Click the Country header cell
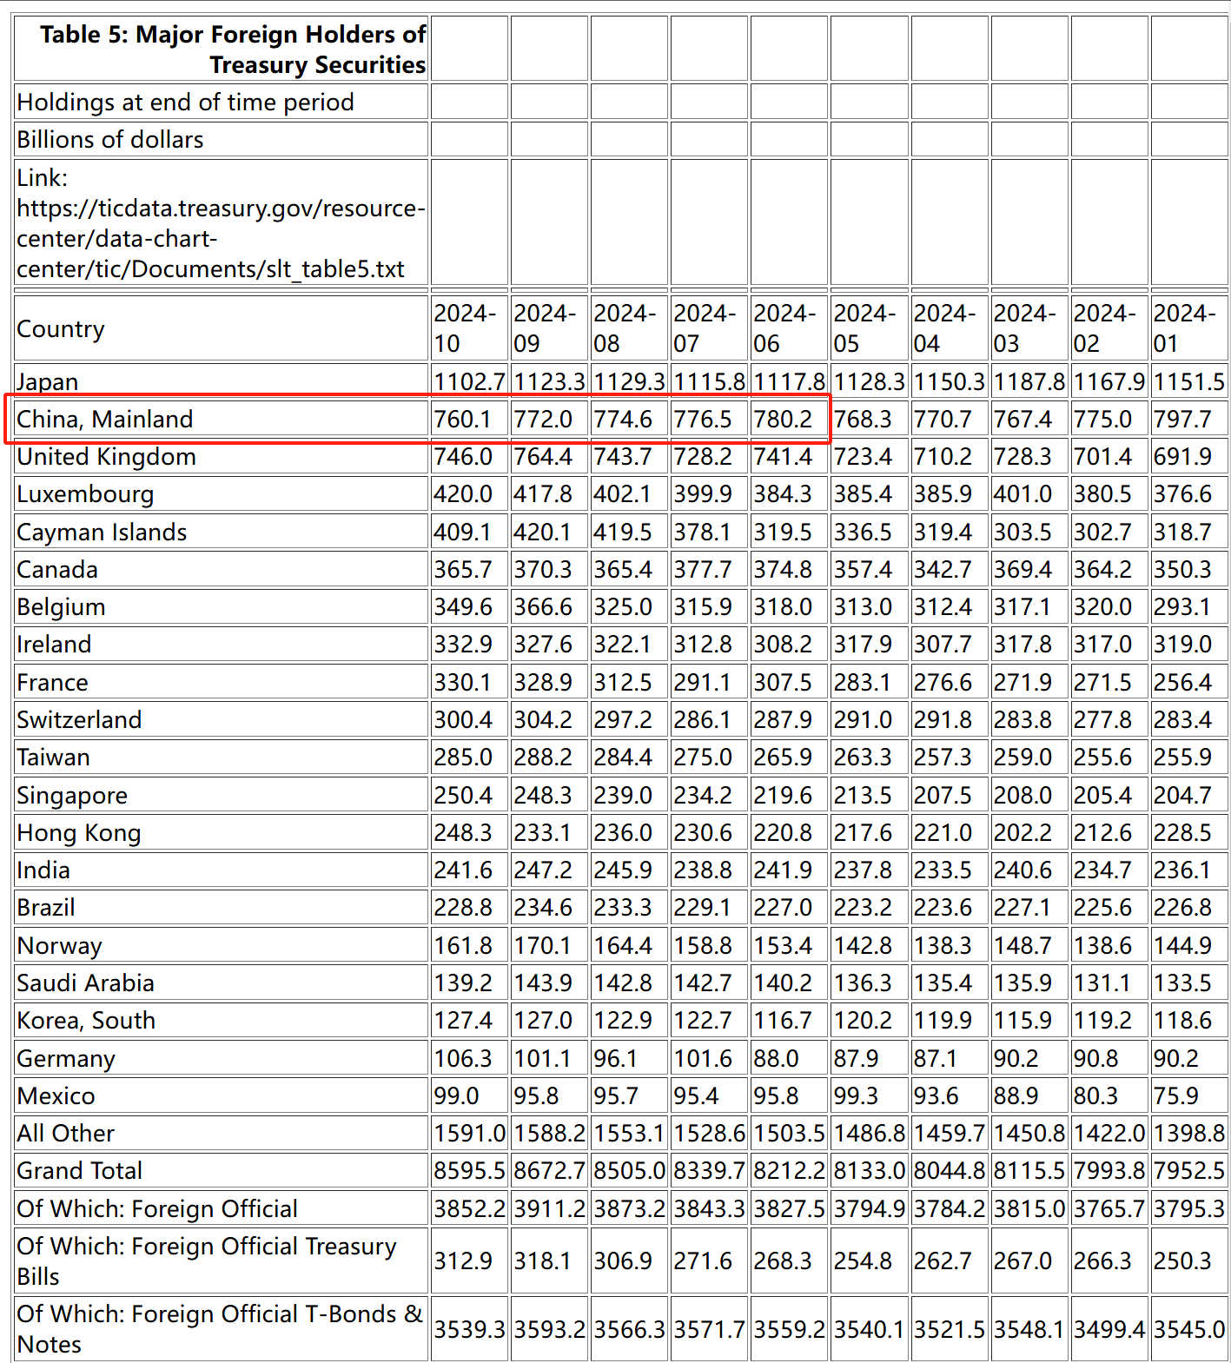 (x=221, y=328)
